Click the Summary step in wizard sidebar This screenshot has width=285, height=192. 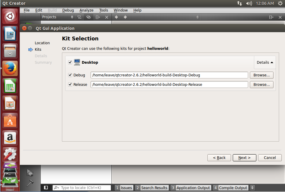tap(43, 63)
